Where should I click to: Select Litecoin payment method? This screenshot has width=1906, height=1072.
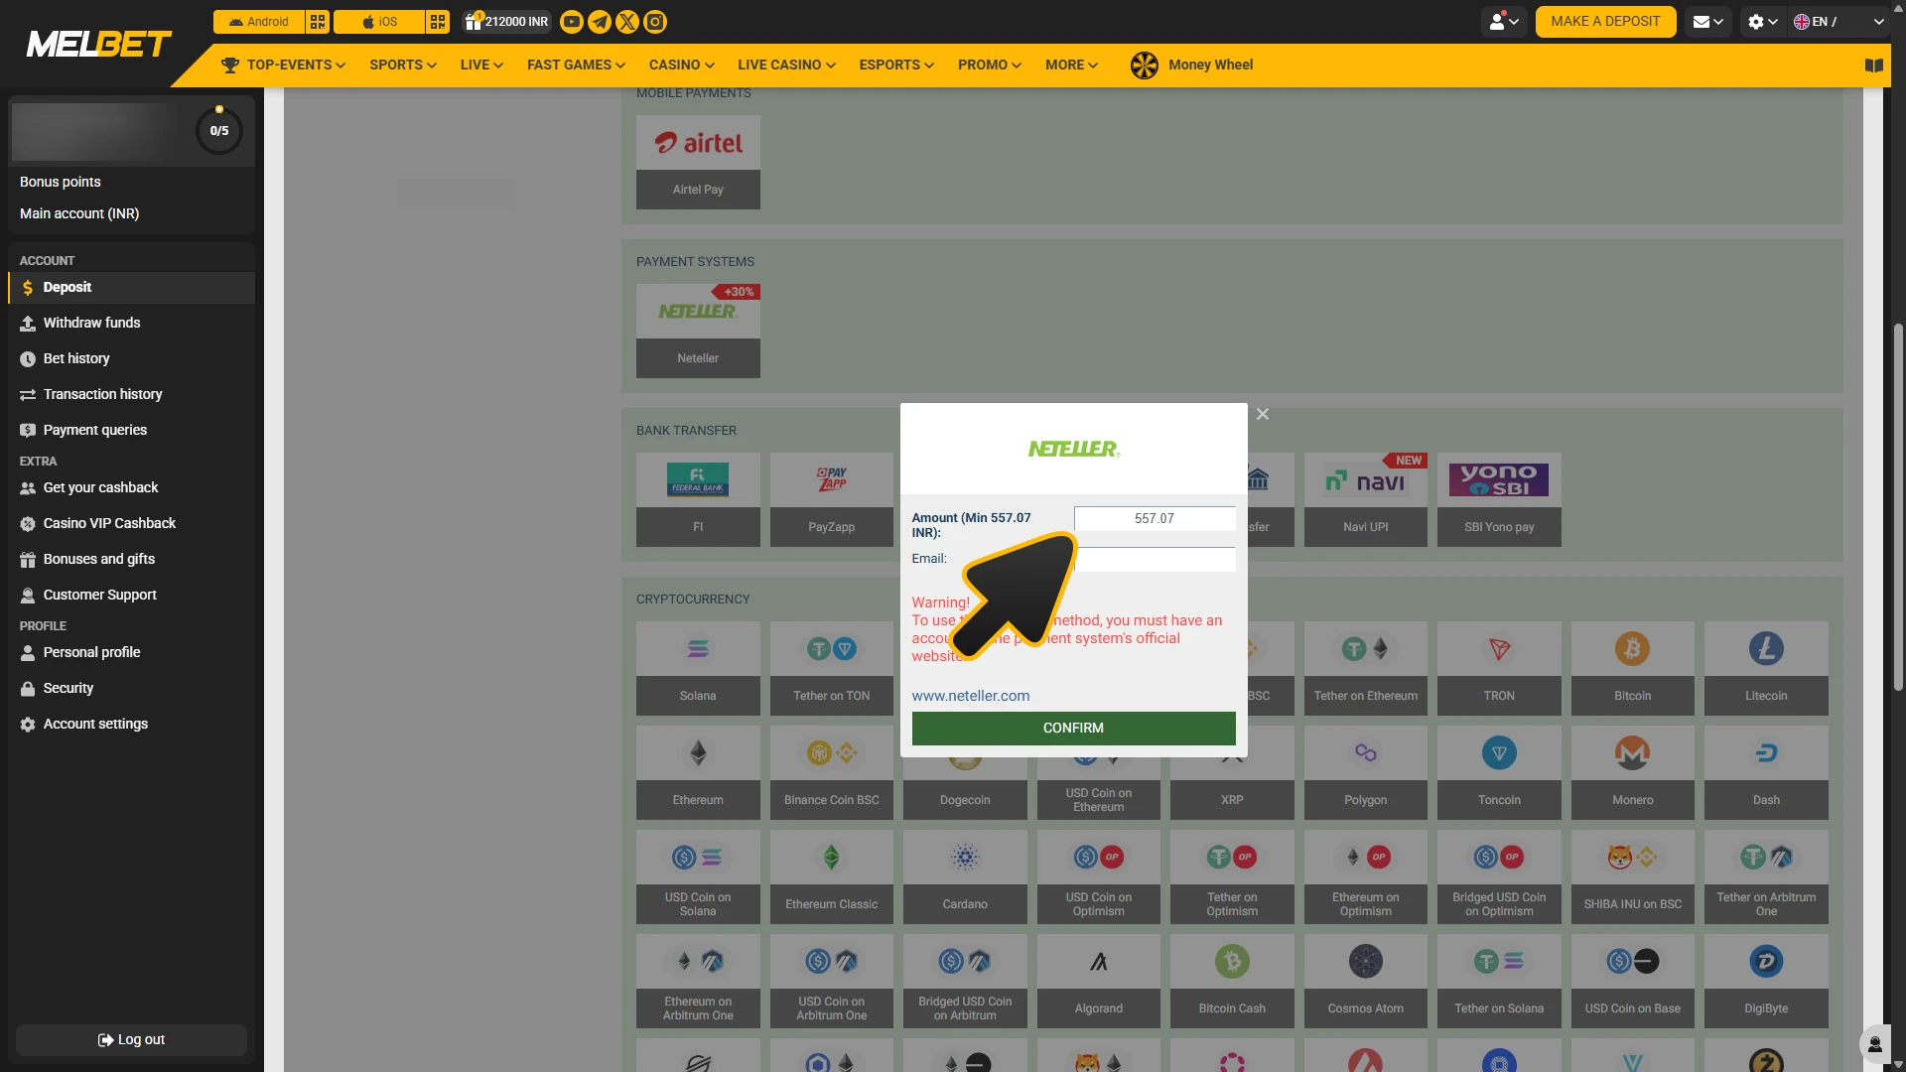tap(1766, 668)
